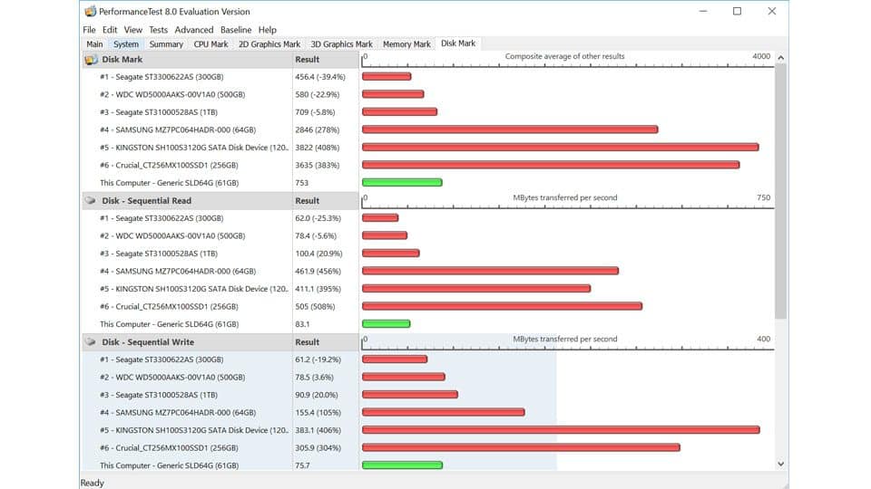Viewport: 871px width, 489px height.
Task: Click the scrollbar down arrow
Action: click(x=781, y=464)
